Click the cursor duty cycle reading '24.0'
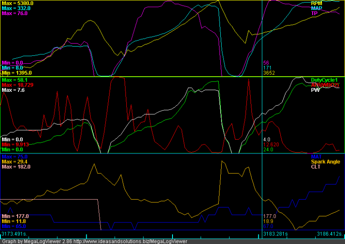This screenshot has width=345, height=244. click(268, 150)
